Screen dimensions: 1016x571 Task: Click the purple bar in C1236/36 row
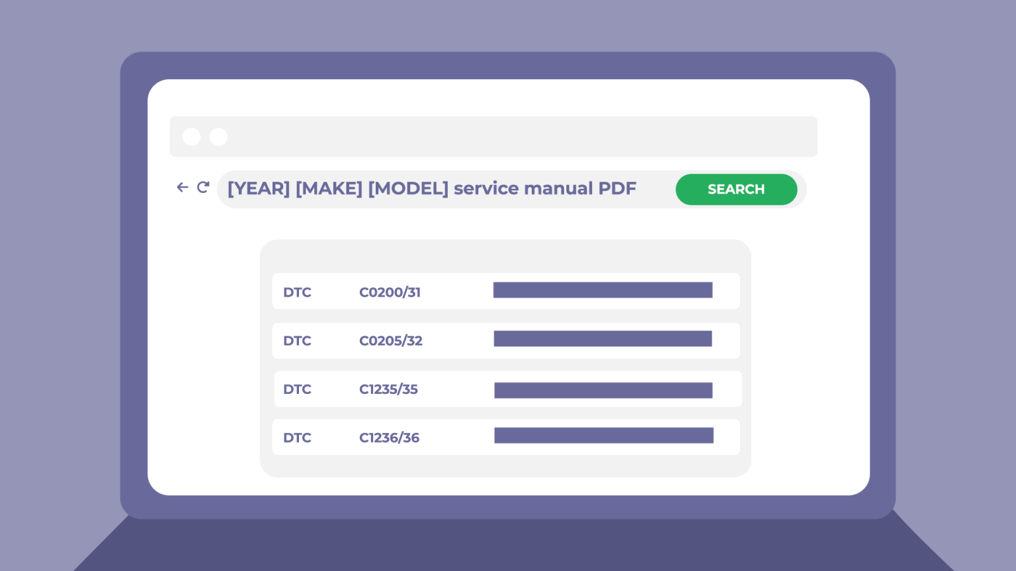604,436
